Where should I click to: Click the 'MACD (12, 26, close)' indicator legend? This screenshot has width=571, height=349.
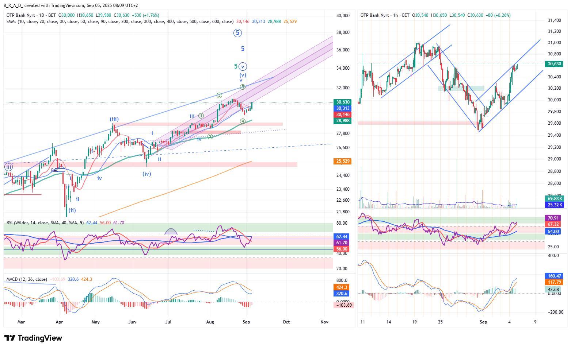point(27,279)
